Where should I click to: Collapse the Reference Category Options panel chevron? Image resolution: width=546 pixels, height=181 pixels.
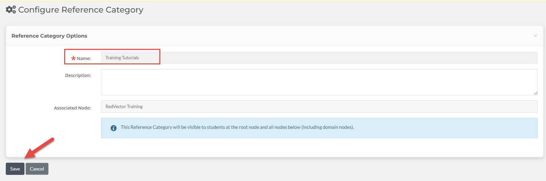[535, 36]
